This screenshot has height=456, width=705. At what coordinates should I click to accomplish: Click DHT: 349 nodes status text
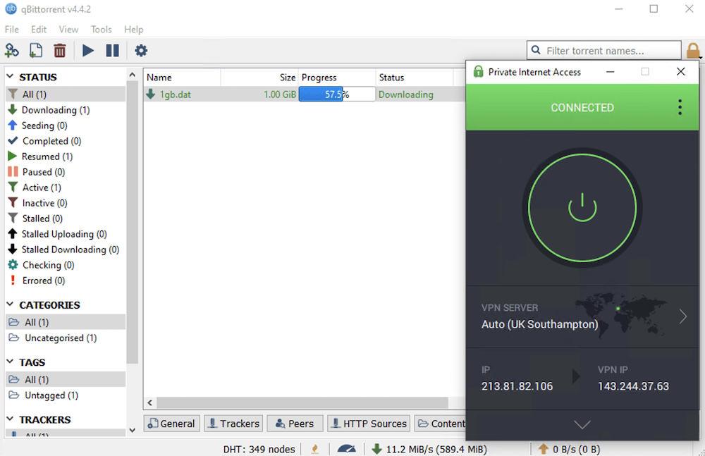click(259, 449)
